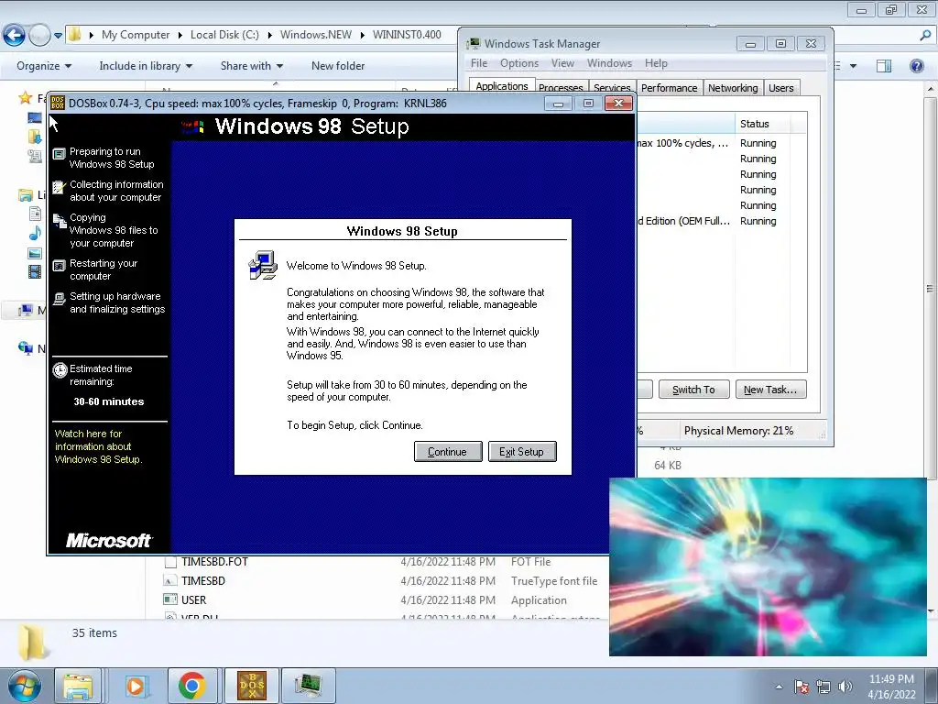
Task: Click the Collecting information step icon
Action: (x=59, y=187)
